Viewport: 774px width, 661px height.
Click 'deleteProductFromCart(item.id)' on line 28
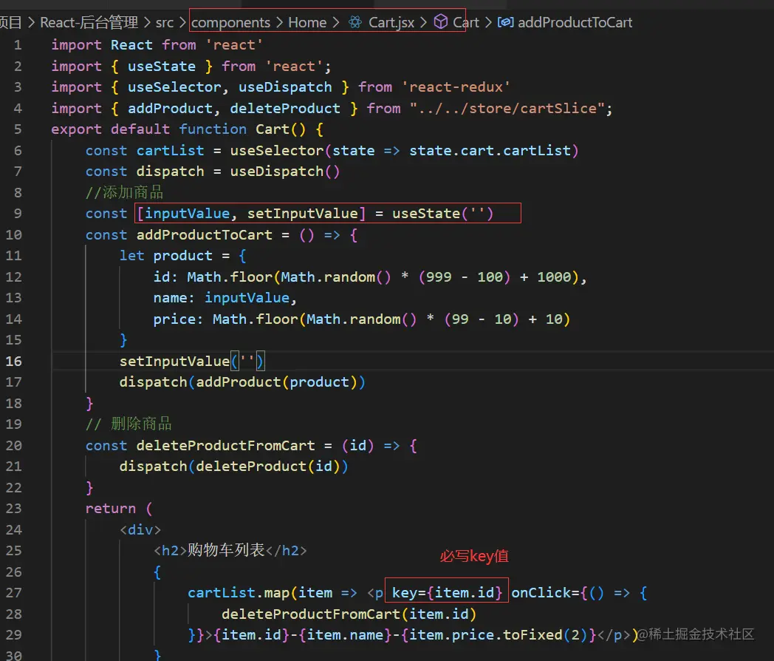[x=349, y=614]
